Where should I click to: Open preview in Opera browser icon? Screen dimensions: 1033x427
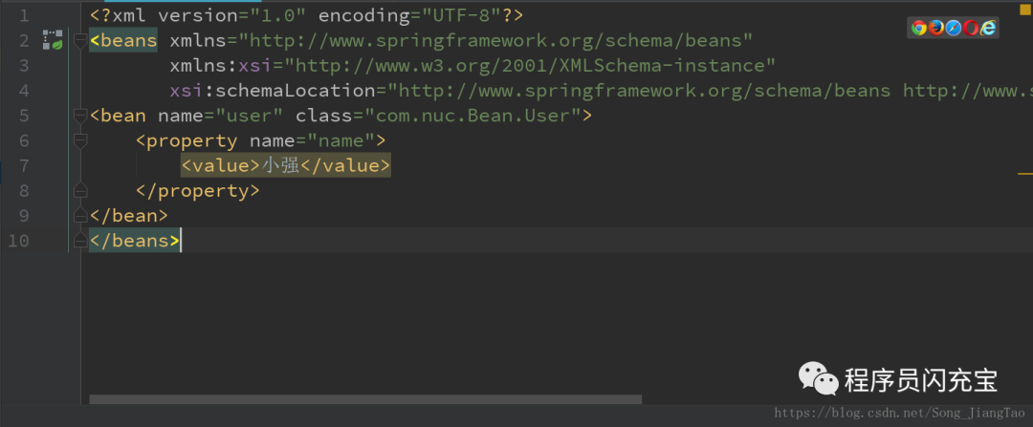pyautogui.click(x=971, y=28)
